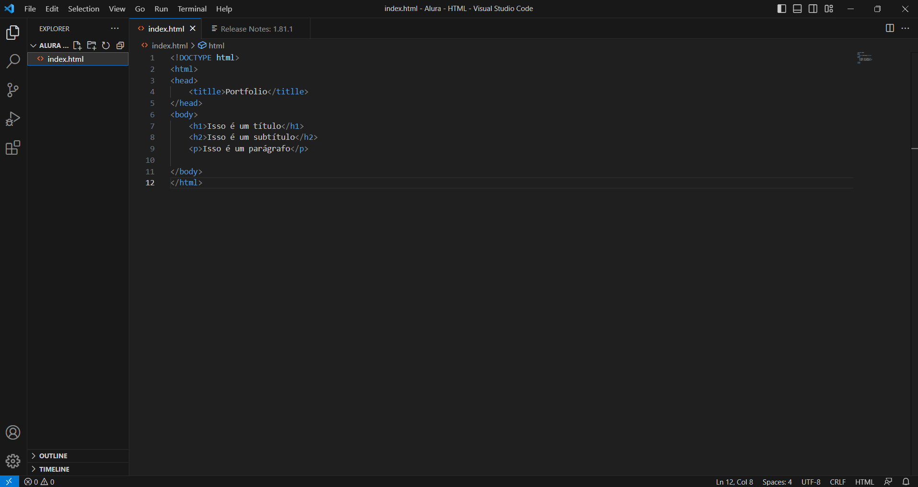Open the Search view
The image size is (918, 487).
[13, 61]
